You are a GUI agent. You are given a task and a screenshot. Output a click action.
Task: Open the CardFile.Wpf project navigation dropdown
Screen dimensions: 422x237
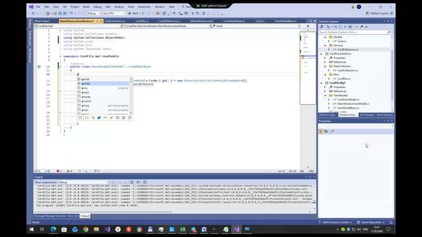[78, 26]
